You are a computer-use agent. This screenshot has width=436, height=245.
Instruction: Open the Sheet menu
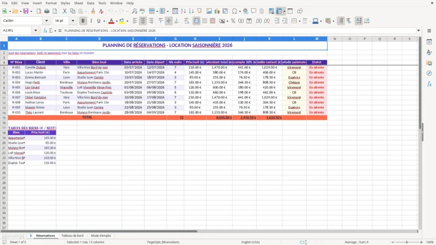pos(78,3)
